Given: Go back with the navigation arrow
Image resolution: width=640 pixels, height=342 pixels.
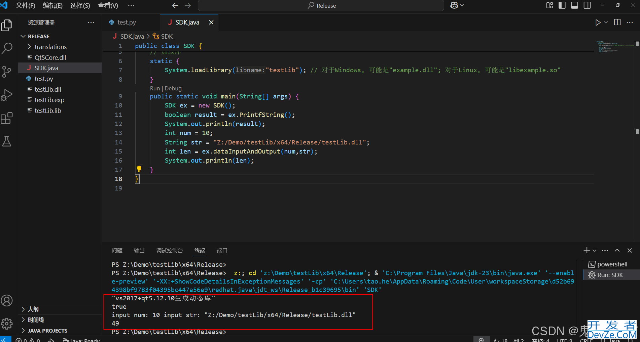Looking at the screenshot, I should coord(175,5).
